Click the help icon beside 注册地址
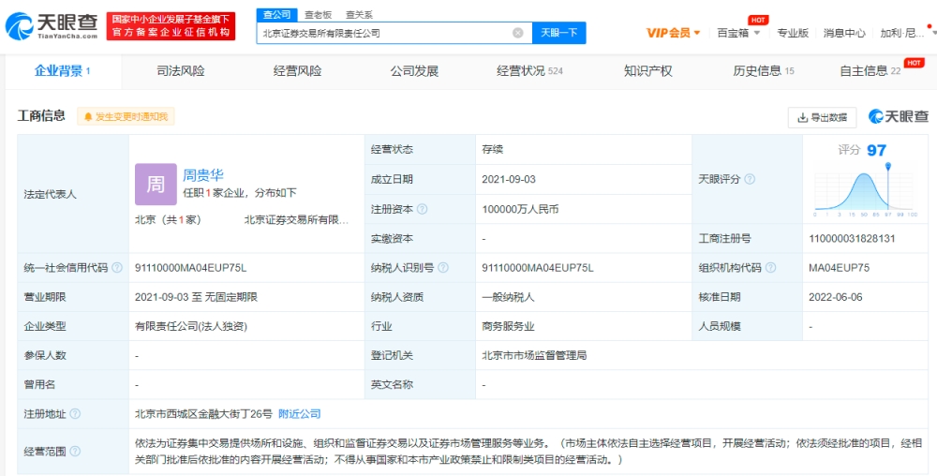Viewport: 937px width, 476px height. [x=75, y=414]
